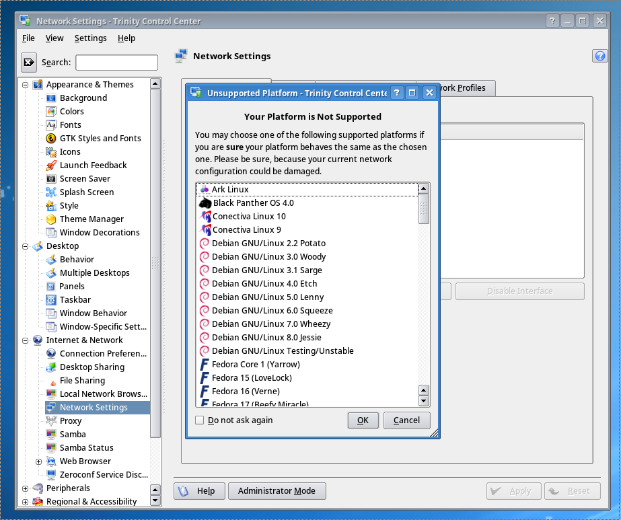
Task: Collapse the Desktop category
Action: (x=26, y=246)
